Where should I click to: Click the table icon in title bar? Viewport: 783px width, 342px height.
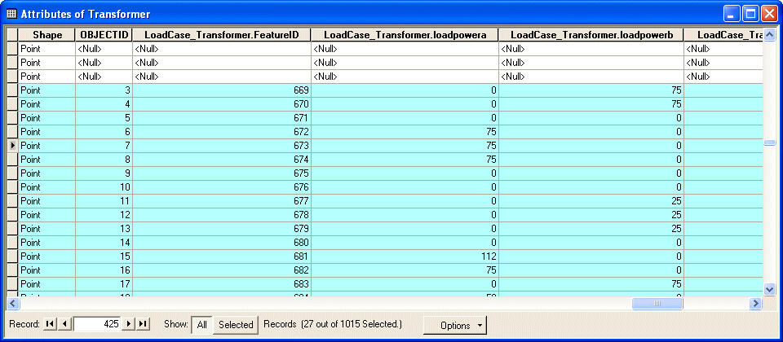click(x=11, y=14)
